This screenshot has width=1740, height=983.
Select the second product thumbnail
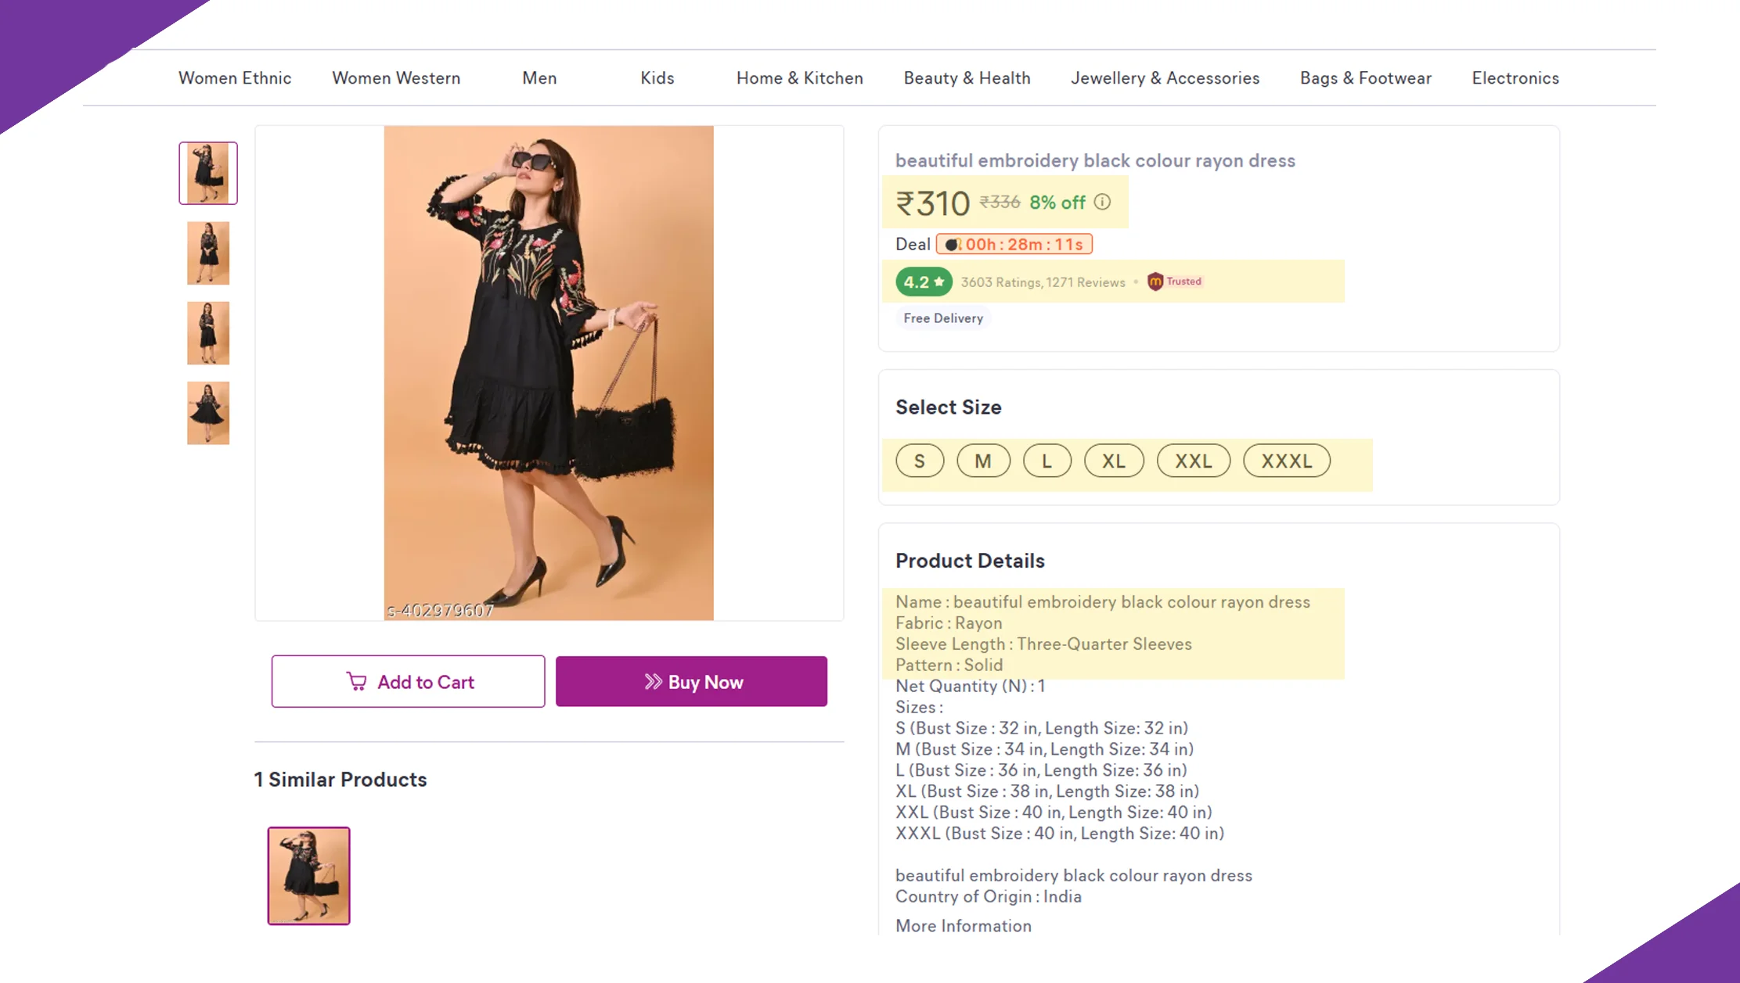(208, 253)
